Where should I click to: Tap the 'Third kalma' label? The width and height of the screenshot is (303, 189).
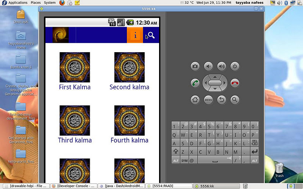click(75, 140)
